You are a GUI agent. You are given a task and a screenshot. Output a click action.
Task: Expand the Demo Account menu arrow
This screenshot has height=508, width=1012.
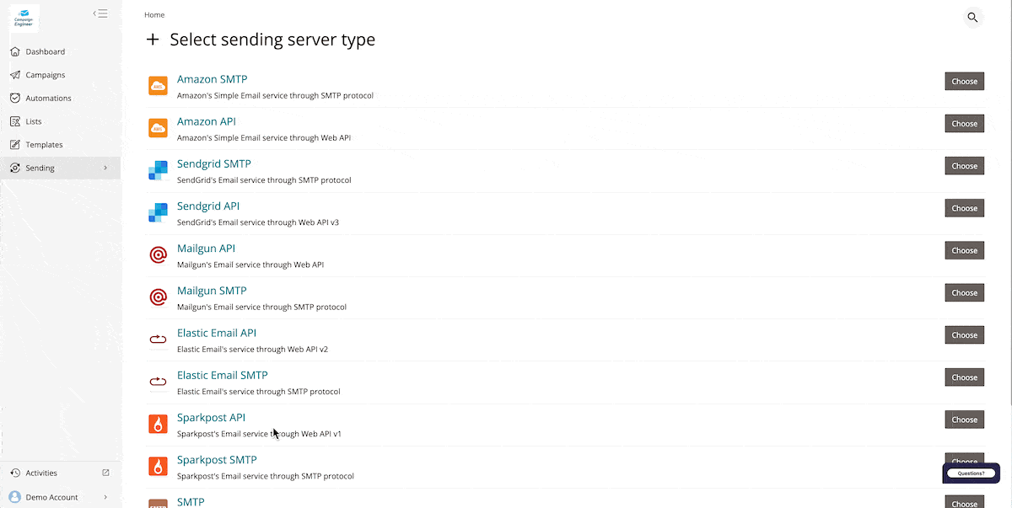pyautogui.click(x=105, y=497)
